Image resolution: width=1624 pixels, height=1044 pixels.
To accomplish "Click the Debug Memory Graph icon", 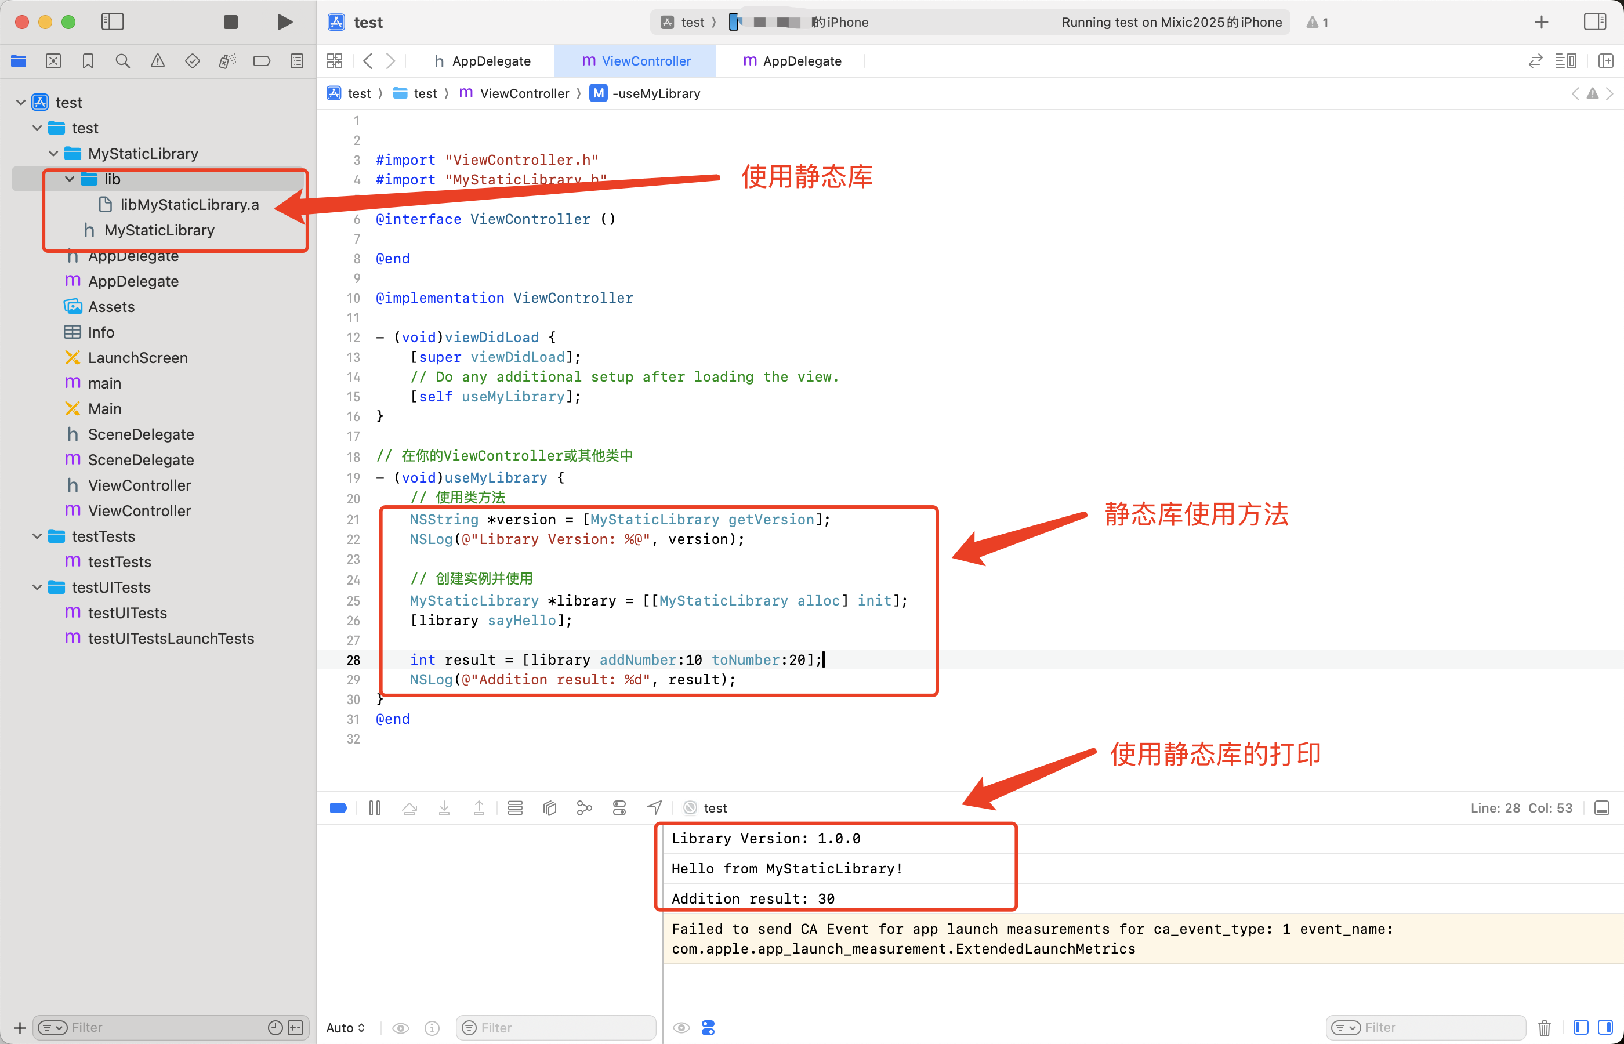I will pos(584,807).
